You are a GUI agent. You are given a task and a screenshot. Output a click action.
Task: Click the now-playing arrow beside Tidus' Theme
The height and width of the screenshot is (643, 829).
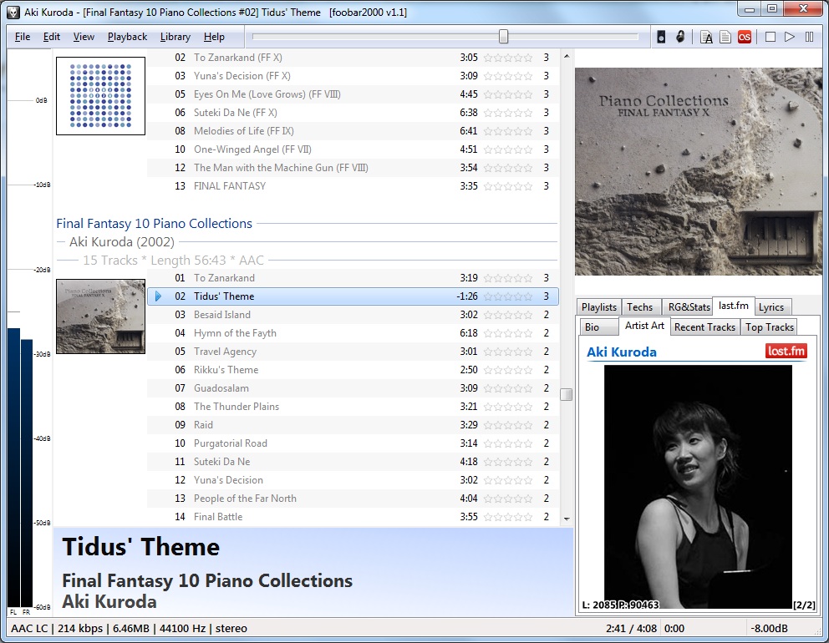[x=158, y=296]
